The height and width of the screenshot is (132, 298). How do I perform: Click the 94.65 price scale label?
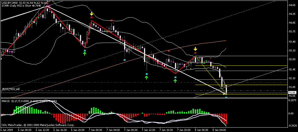tap(292, 5)
